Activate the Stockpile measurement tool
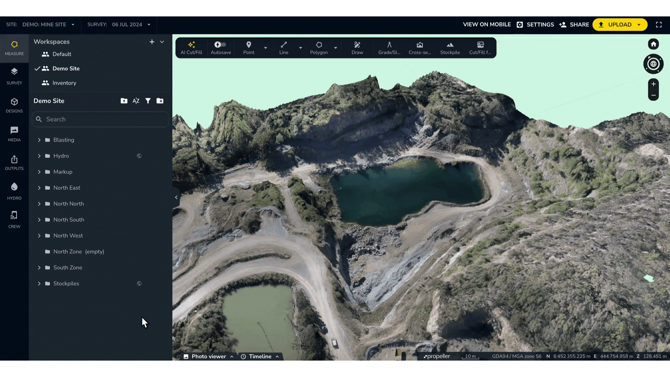670x377 pixels. (x=450, y=48)
